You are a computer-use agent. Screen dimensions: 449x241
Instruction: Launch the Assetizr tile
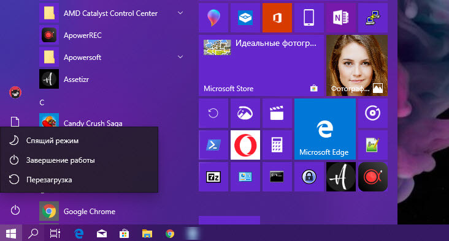(341, 177)
